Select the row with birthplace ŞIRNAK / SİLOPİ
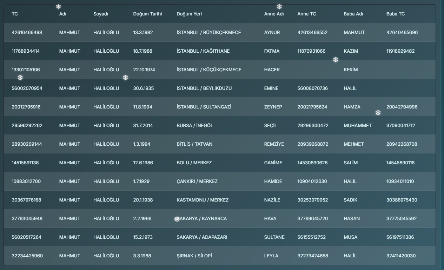Viewport: 444px width, 270px height. 220,256
